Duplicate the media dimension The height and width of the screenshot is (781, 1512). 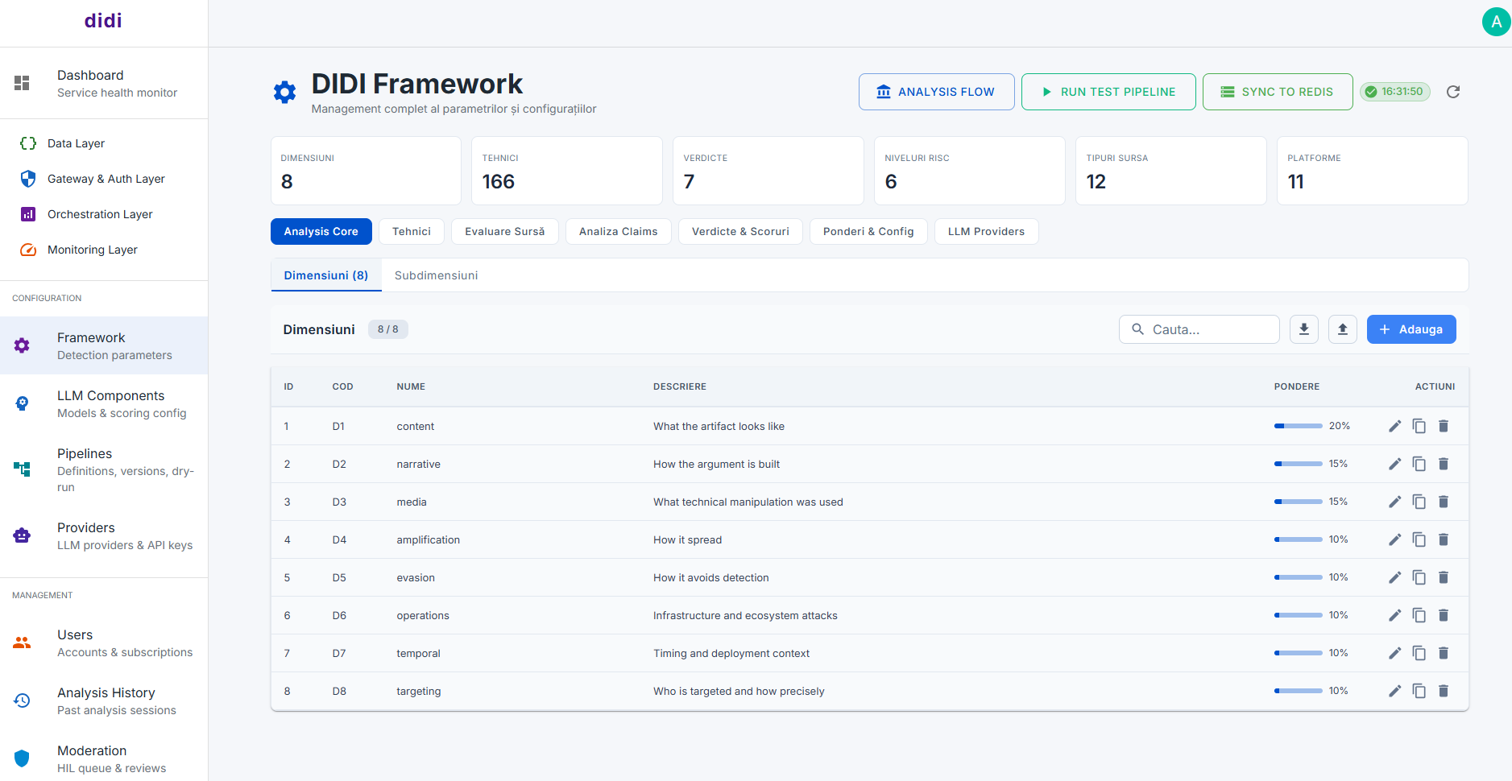pos(1419,502)
